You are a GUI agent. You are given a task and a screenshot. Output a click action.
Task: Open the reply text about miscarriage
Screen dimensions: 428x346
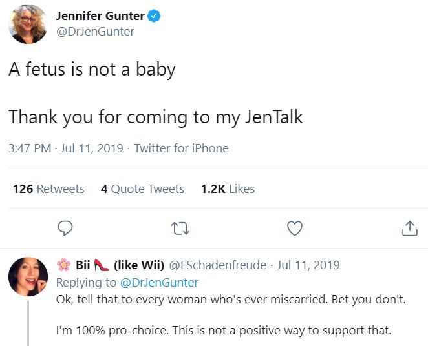click(231, 314)
